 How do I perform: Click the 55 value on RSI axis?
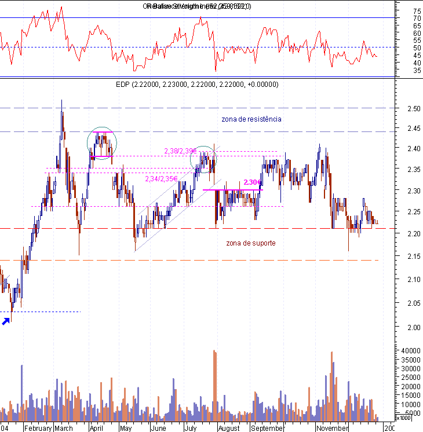417,41
